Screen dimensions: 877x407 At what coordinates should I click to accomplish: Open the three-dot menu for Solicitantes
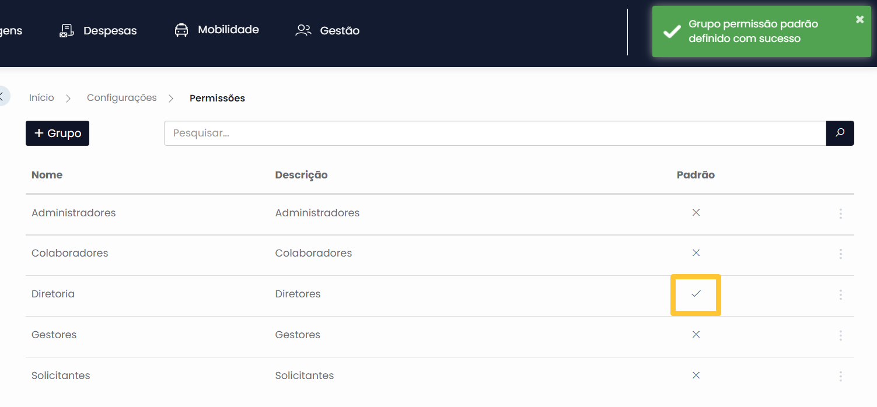point(840,376)
